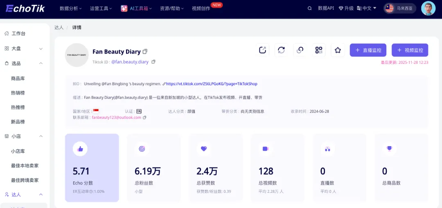Open the QR code icon
Image resolution: width=442 pixels, height=208 pixels.
pos(319,50)
